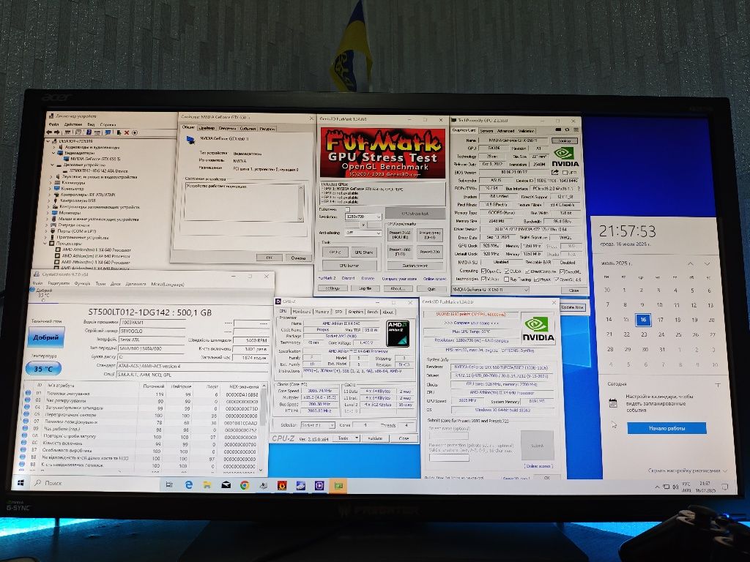Open Mainboard tab in CPU-Z
This screenshot has height=562, width=750.
pos(302,312)
